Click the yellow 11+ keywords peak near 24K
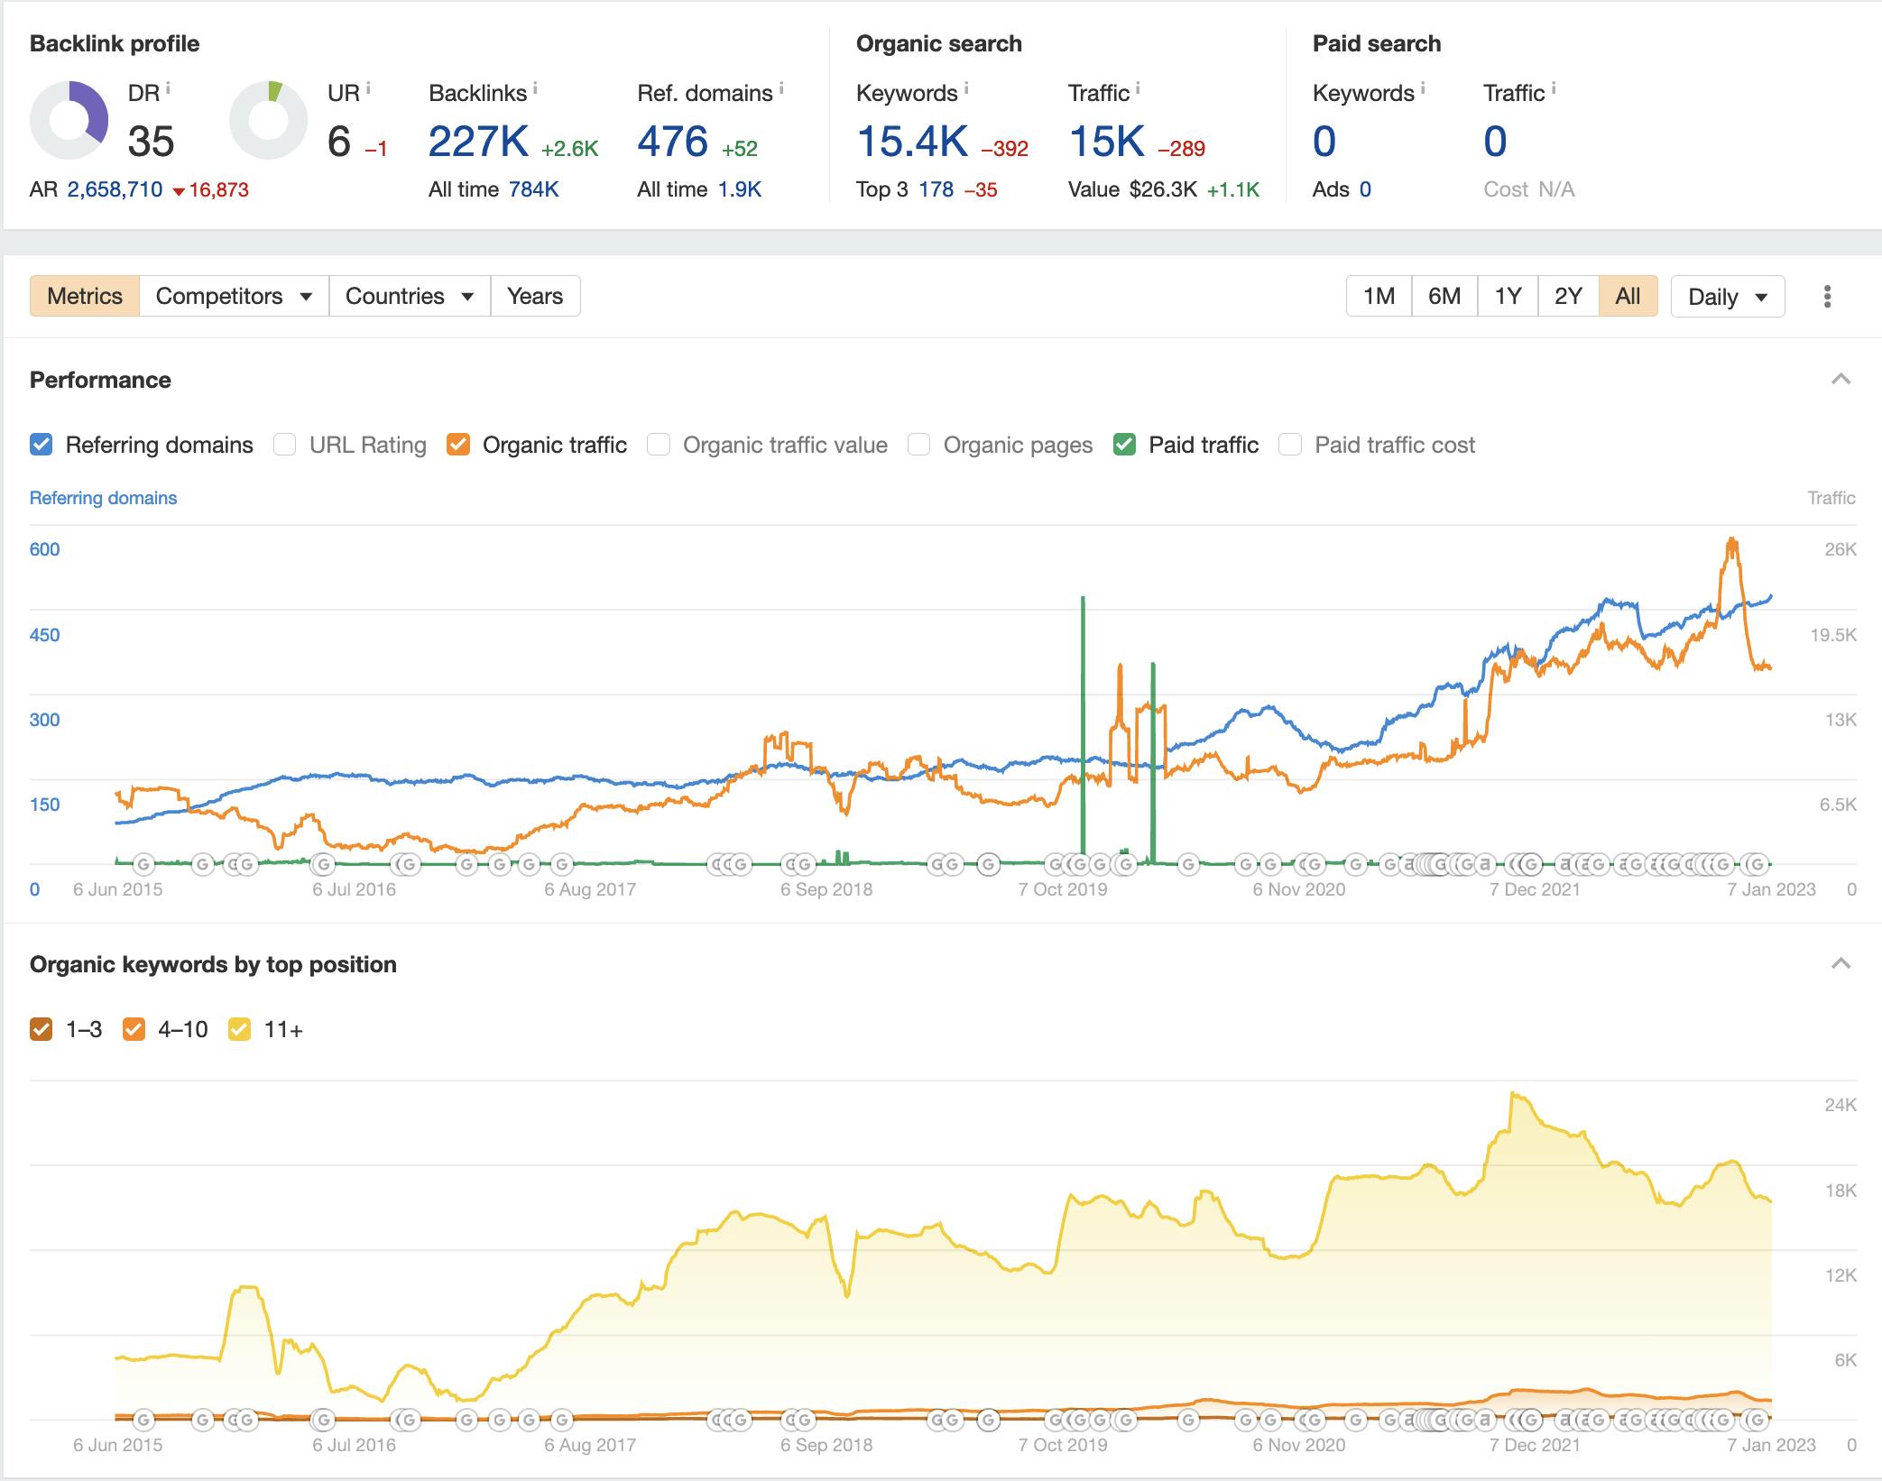This screenshot has width=1882, height=1481. pyautogui.click(x=1515, y=1096)
